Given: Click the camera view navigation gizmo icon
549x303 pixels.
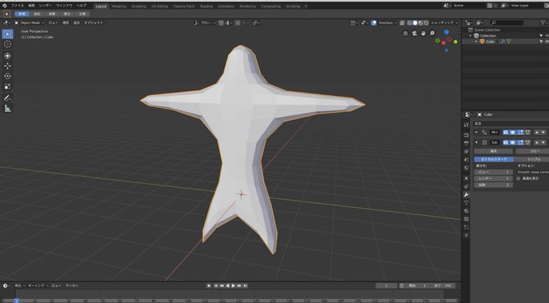Looking at the screenshot, I should (x=414, y=33).
